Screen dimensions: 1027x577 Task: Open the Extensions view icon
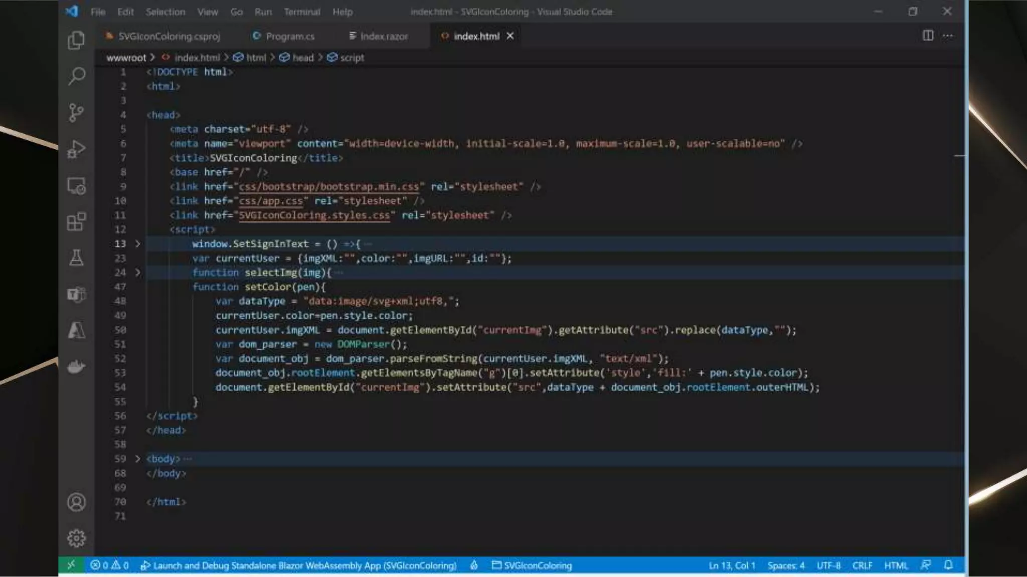(x=76, y=221)
